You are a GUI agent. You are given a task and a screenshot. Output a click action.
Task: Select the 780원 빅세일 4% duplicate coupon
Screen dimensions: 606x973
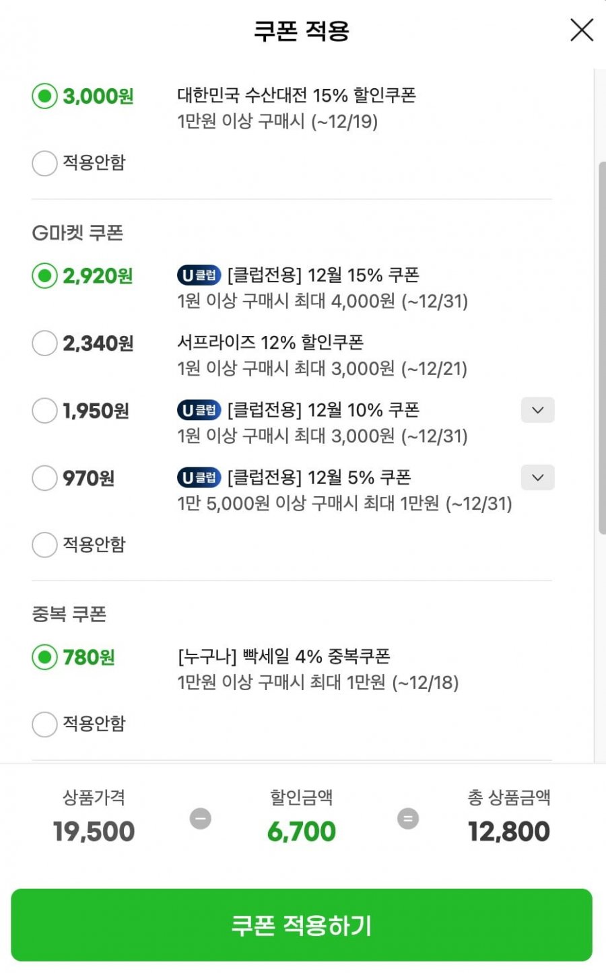(44, 657)
